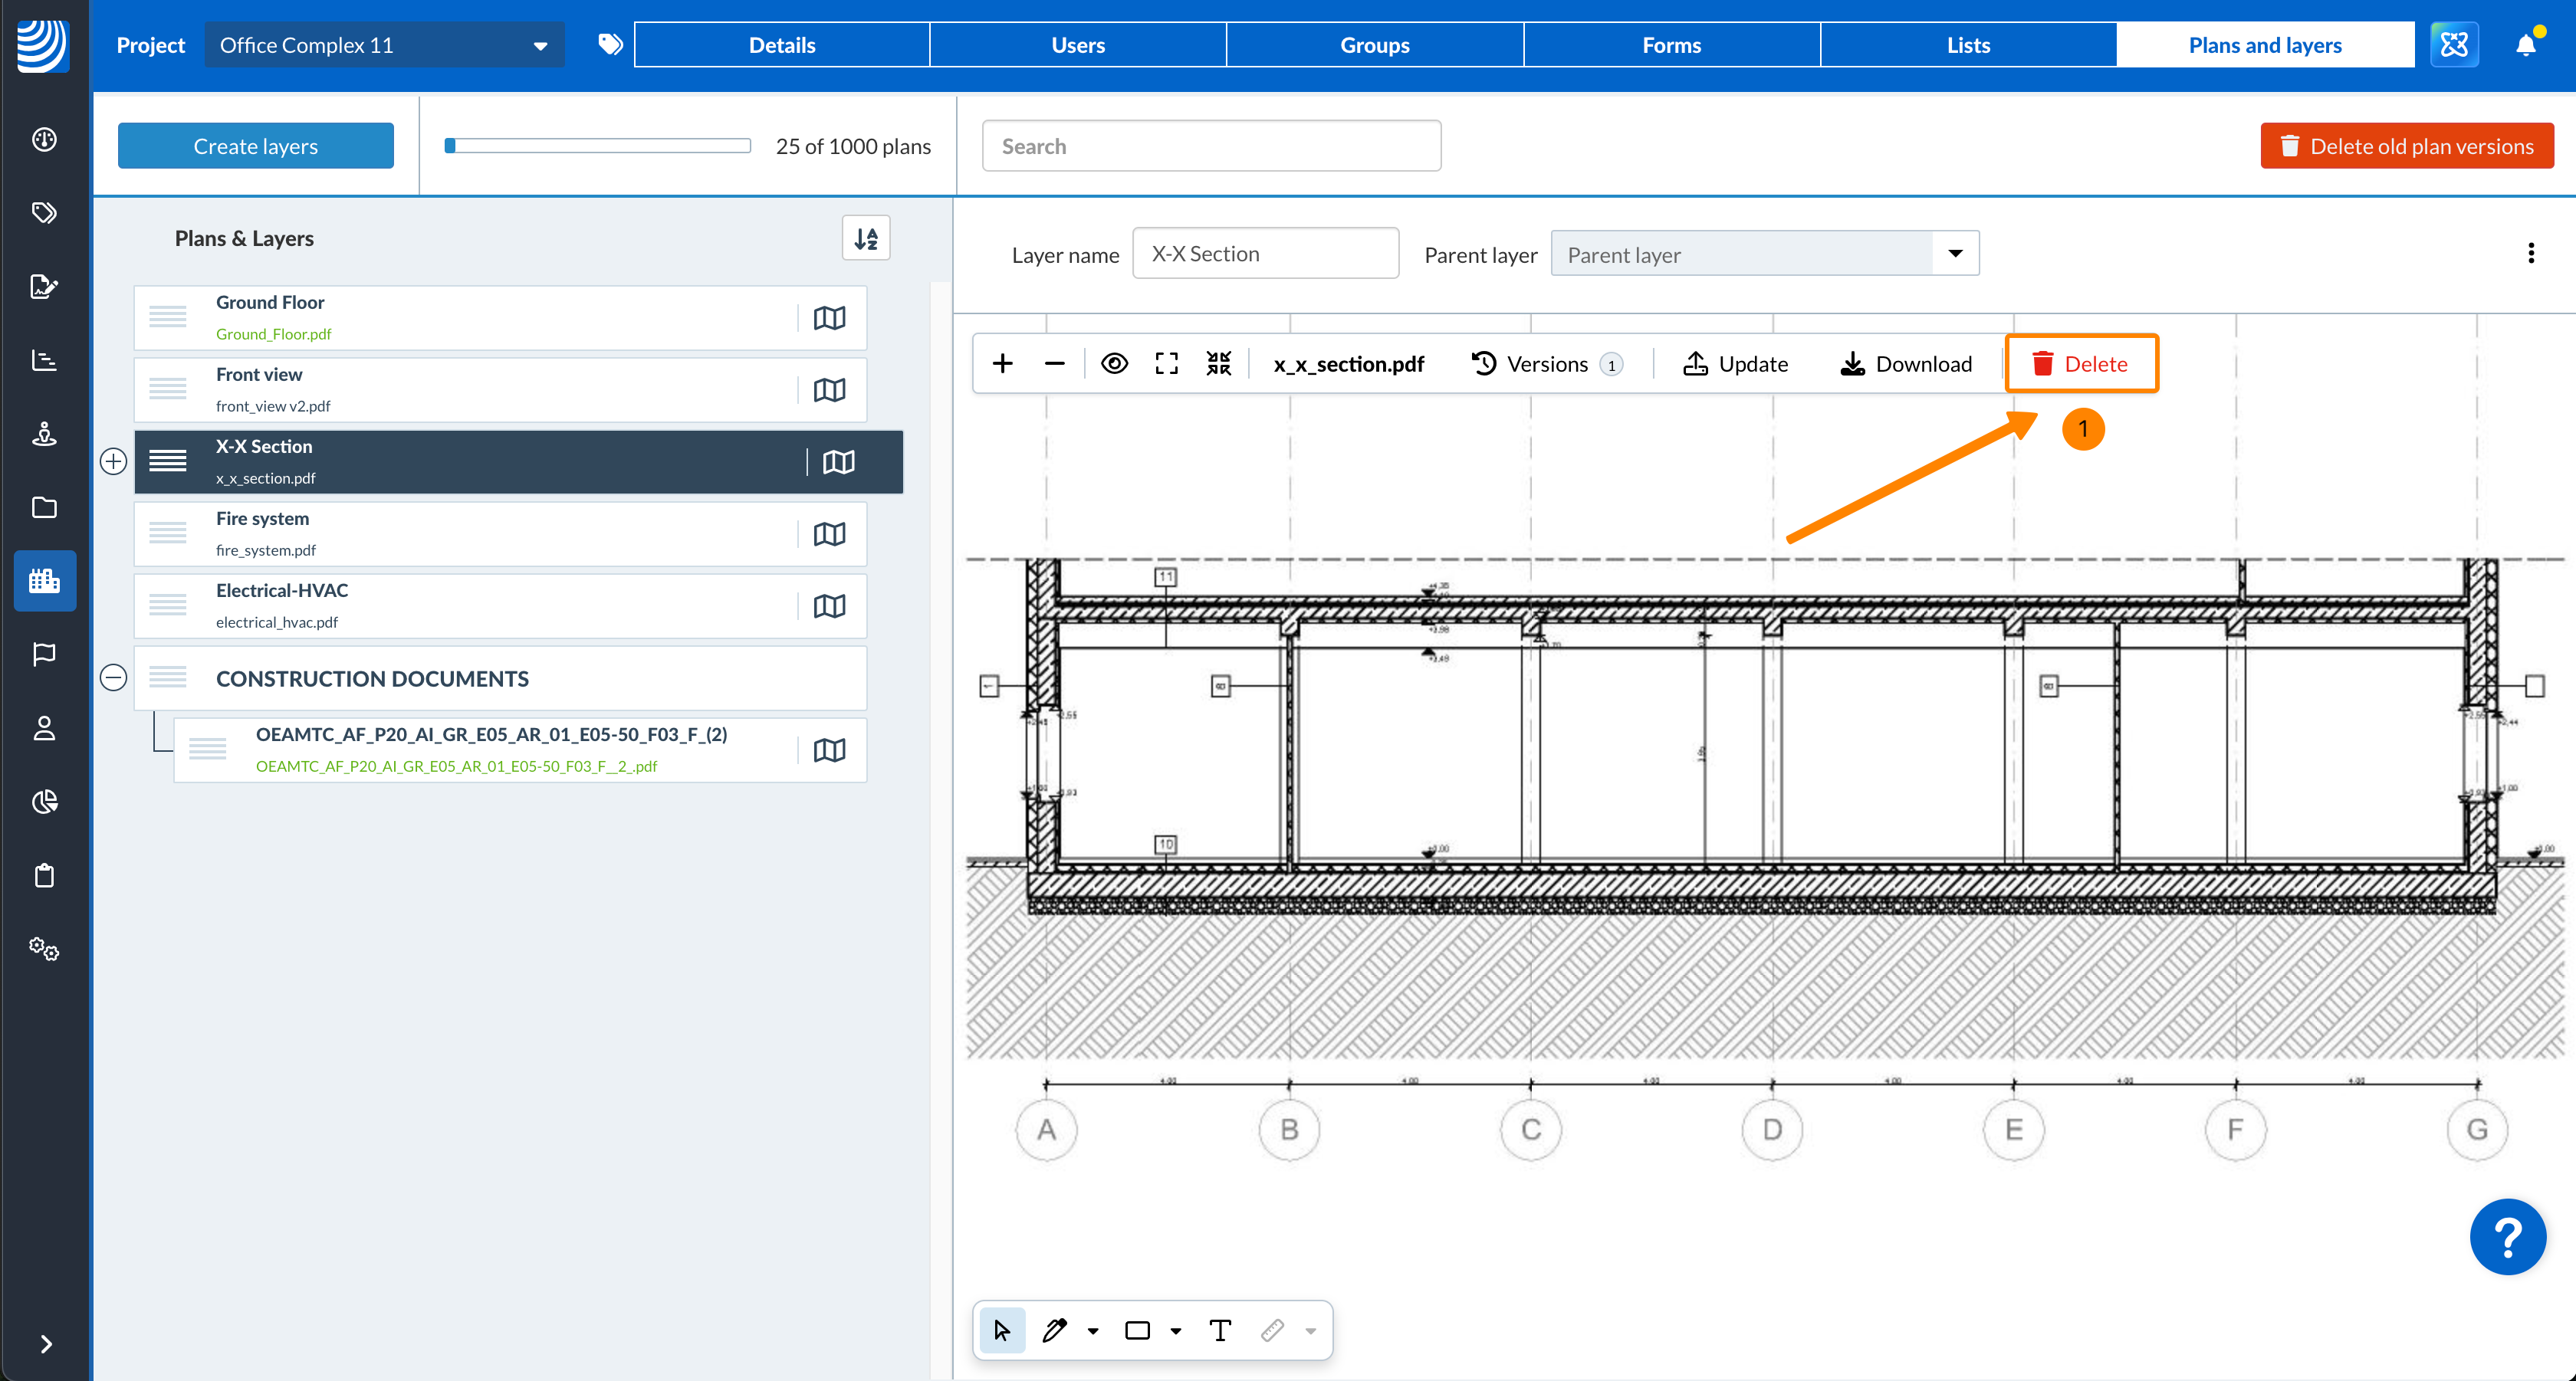Open the notifications bell
Viewport: 2576px width, 1381px height.
pos(2526,45)
